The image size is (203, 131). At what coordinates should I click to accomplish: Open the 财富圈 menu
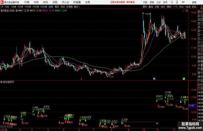(77, 2)
